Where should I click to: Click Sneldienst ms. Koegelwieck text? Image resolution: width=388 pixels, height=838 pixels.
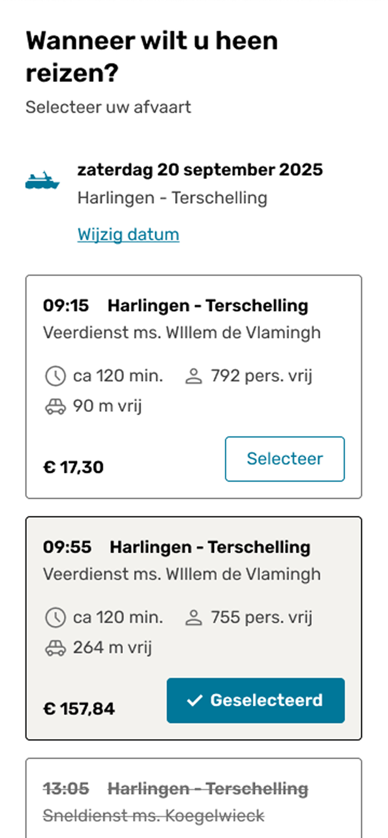pos(154,816)
